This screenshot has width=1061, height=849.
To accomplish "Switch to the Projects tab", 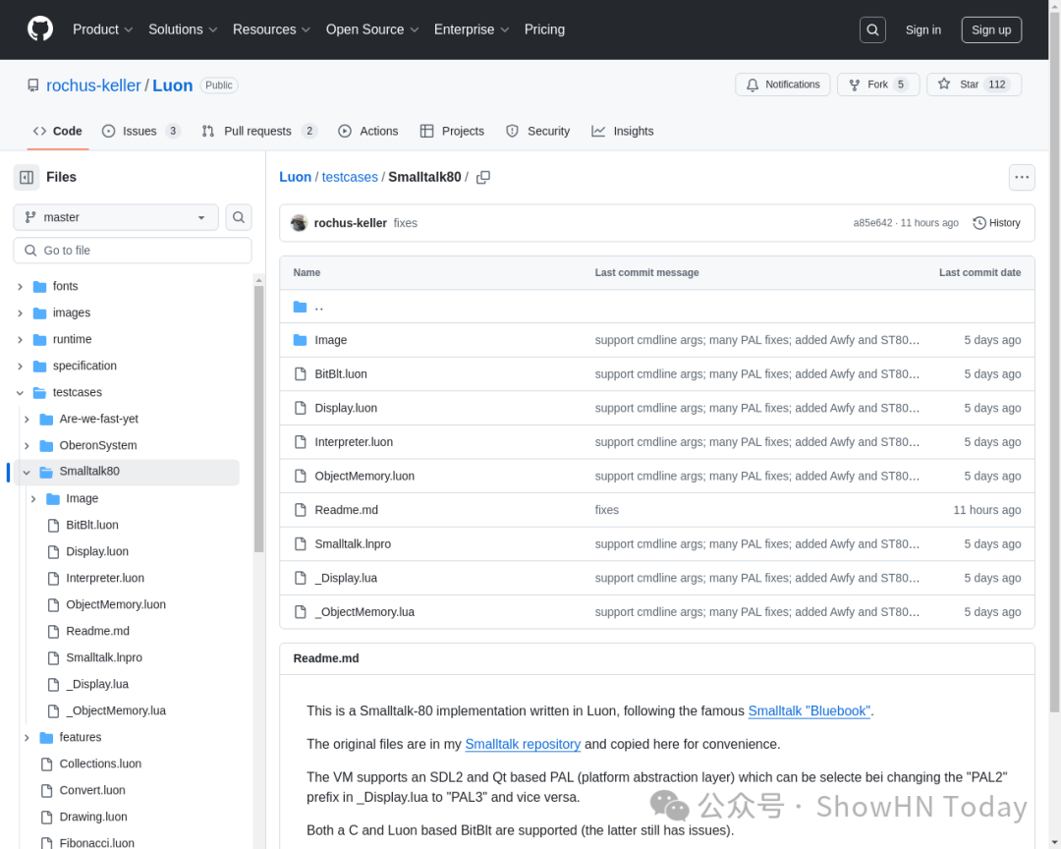I will pos(452,132).
